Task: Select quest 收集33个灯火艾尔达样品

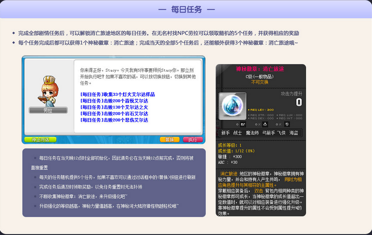Action: click(117, 94)
